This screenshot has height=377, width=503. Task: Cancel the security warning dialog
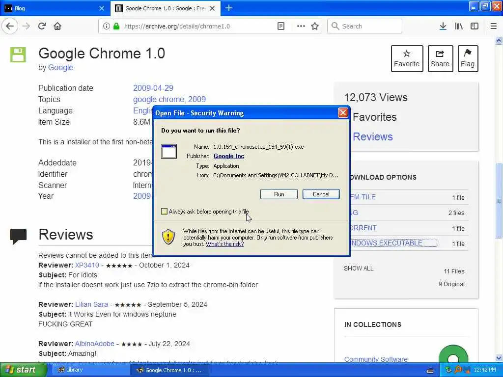[x=321, y=194]
